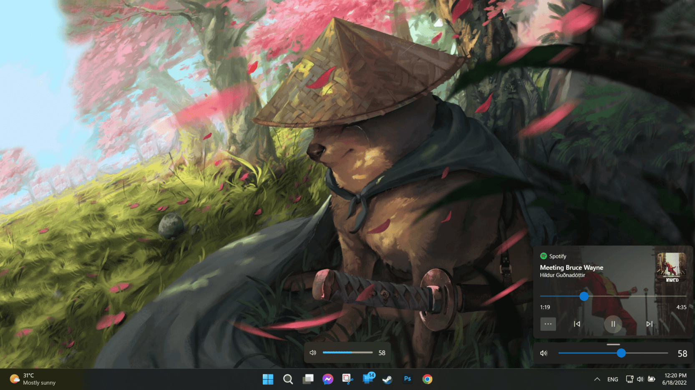Click the volume slider thumb under the Spotify flyout

click(x=621, y=353)
